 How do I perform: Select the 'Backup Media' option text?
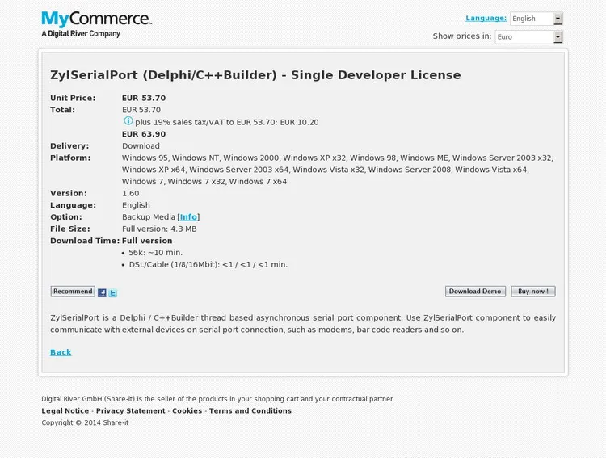[149, 217]
